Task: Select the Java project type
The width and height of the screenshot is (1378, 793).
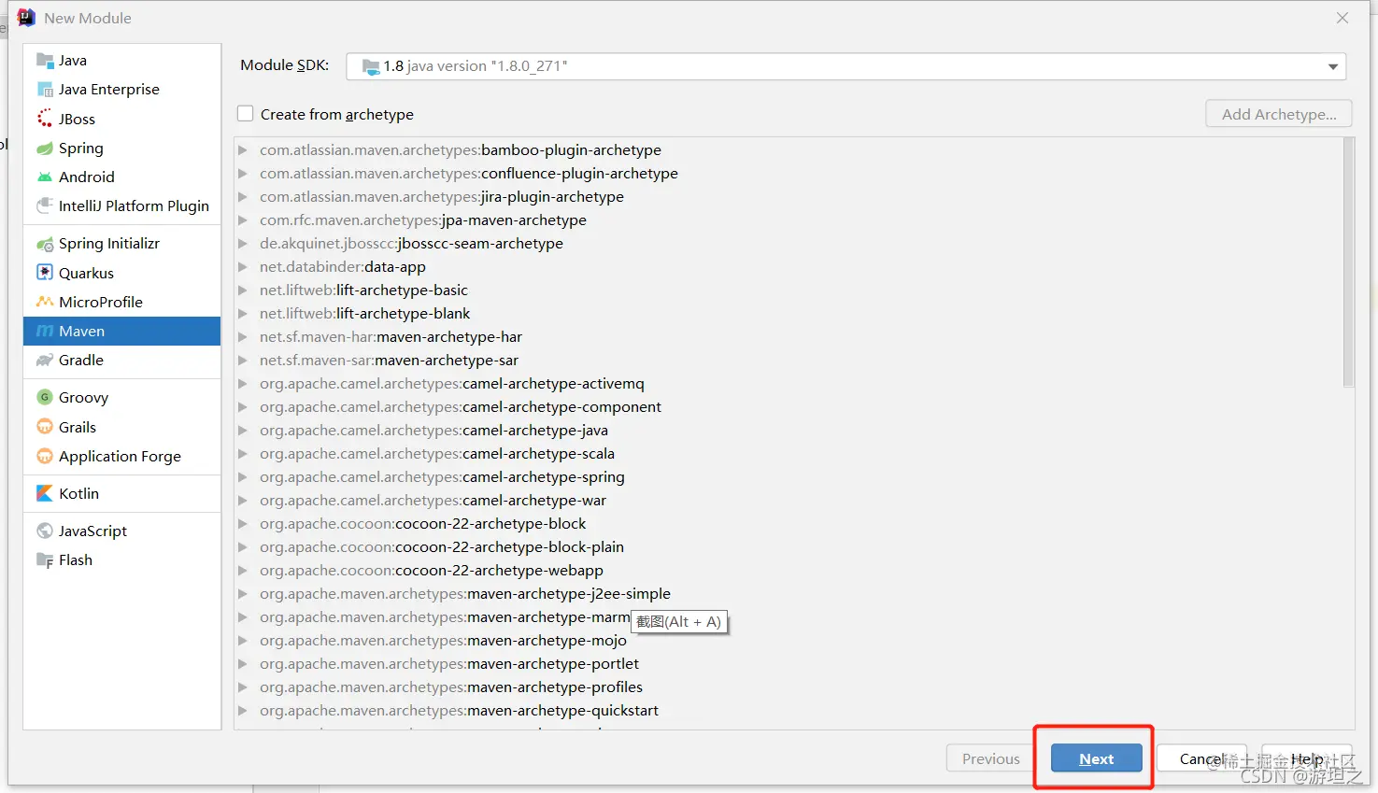Action: pyautogui.click(x=121, y=61)
